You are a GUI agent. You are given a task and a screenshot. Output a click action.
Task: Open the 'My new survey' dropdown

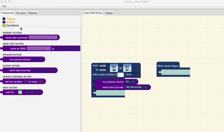point(136,87)
